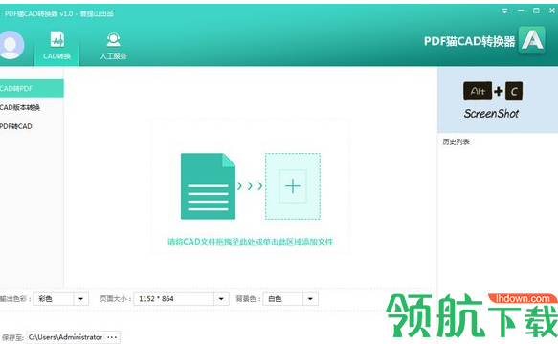Expand the 页面大小 dropdown arrow

221,299
